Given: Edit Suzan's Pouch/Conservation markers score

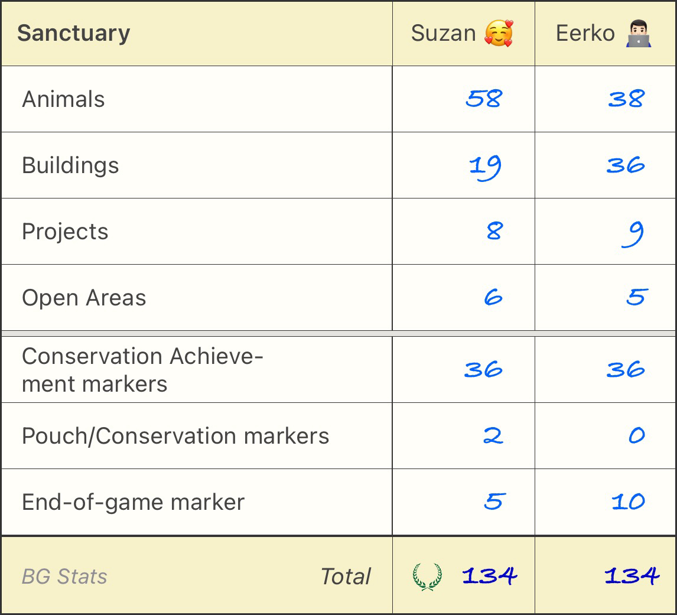Looking at the screenshot, I should click(x=493, y=436).
